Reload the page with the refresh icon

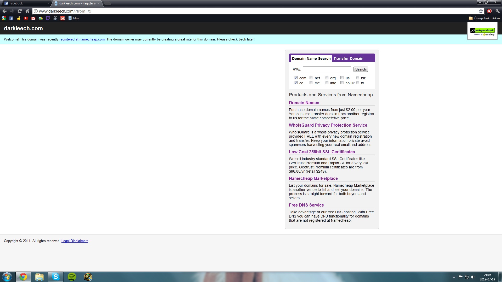point(20,11)
